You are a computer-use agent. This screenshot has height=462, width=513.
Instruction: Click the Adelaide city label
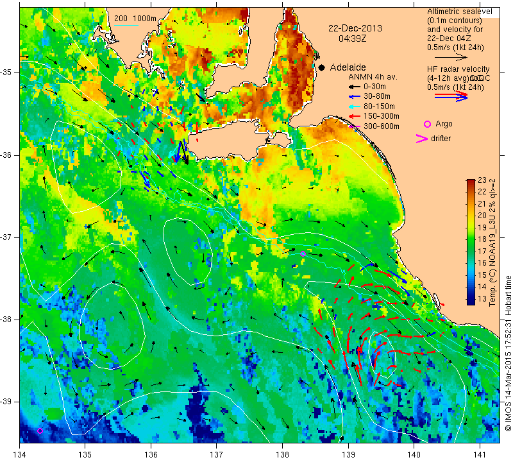(348, 67)
